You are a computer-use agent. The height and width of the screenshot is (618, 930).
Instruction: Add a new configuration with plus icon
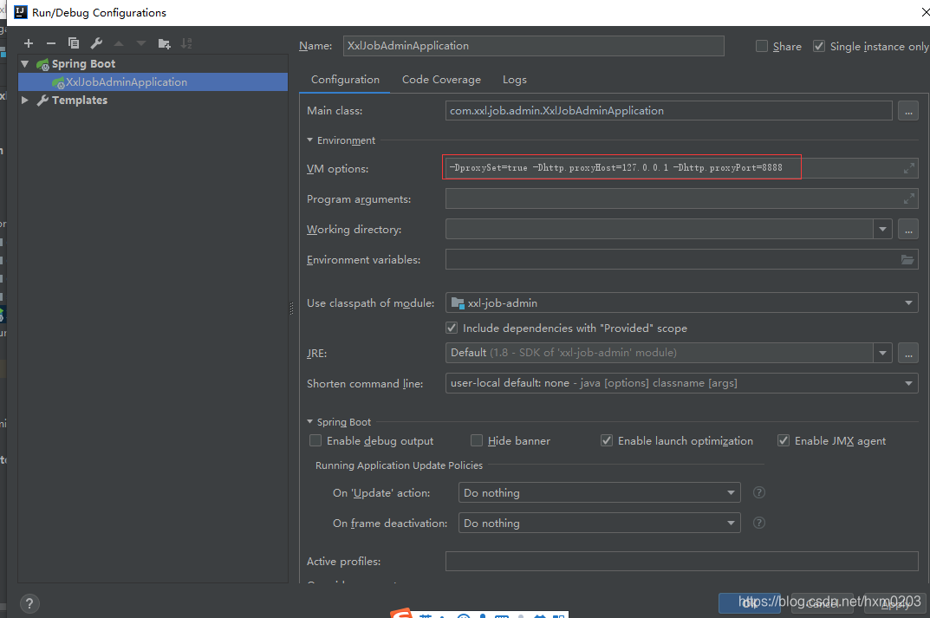(29, 43)
